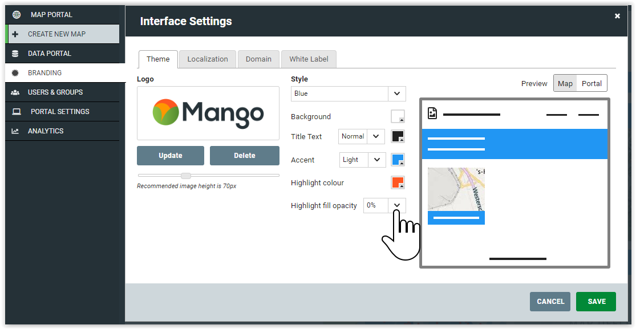Open the Background color swatch

[x=398, y=116]
